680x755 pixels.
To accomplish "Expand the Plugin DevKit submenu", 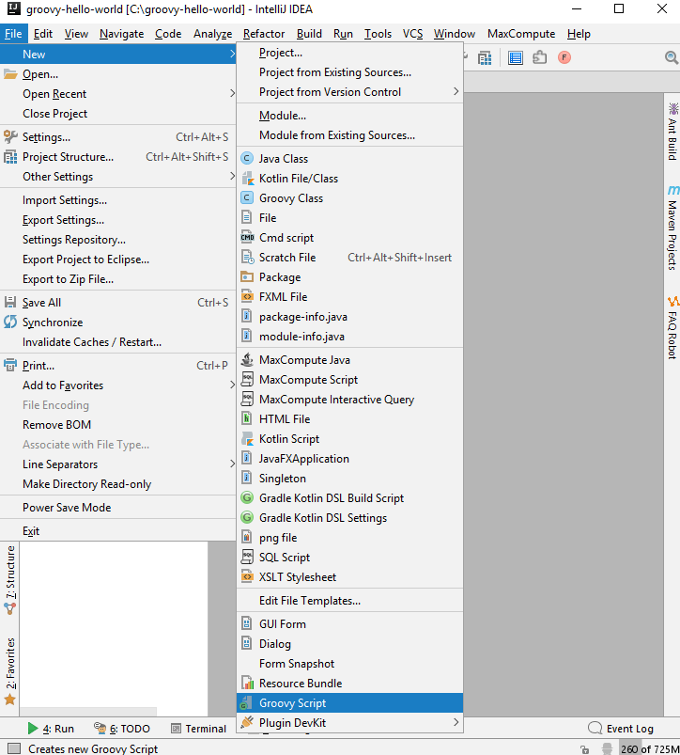I will [x=350, y=723].
